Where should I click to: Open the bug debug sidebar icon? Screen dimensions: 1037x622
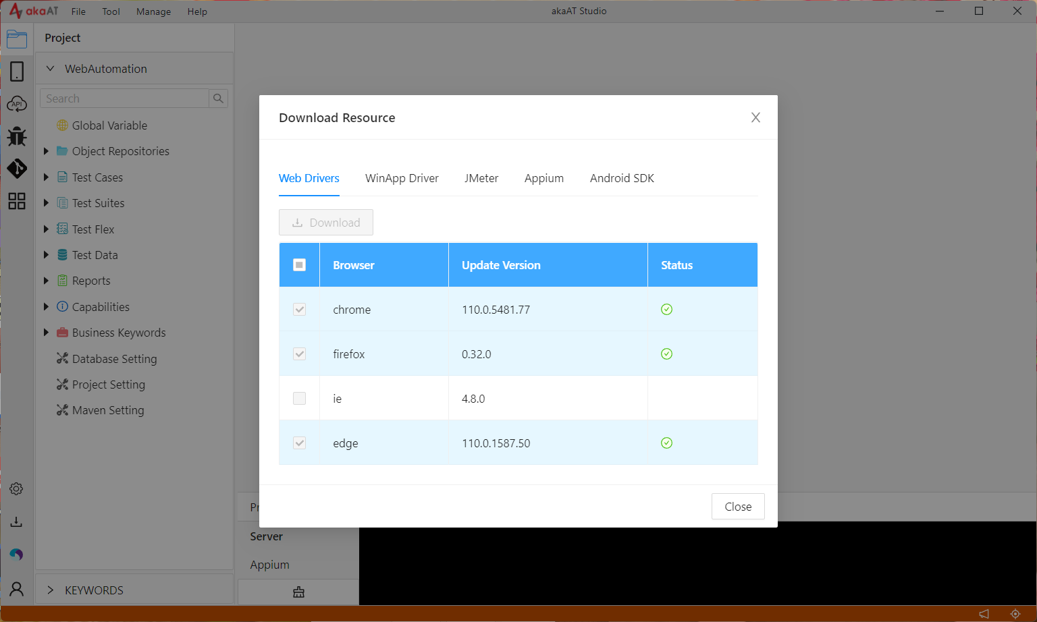point(17,136)
